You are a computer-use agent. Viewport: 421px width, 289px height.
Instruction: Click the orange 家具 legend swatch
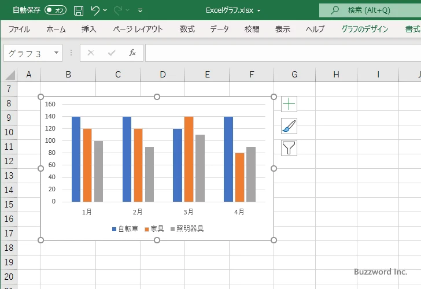tap(147, 229)
